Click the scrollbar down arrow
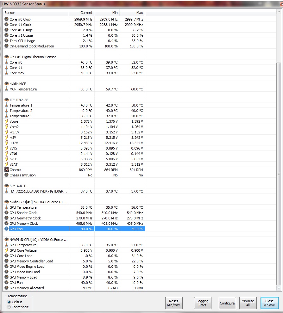Image resolution: width=283 pixels, height=313 pixels. tap(279, 288)
